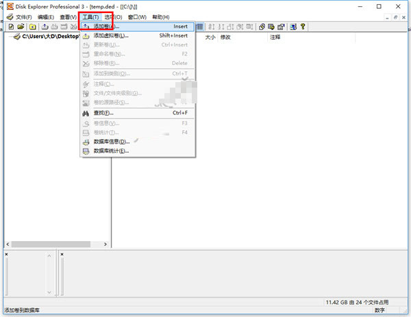Click the icon beside 数据库信息(D)
This screenshot has width=411, height=317.
pos(86,142)
